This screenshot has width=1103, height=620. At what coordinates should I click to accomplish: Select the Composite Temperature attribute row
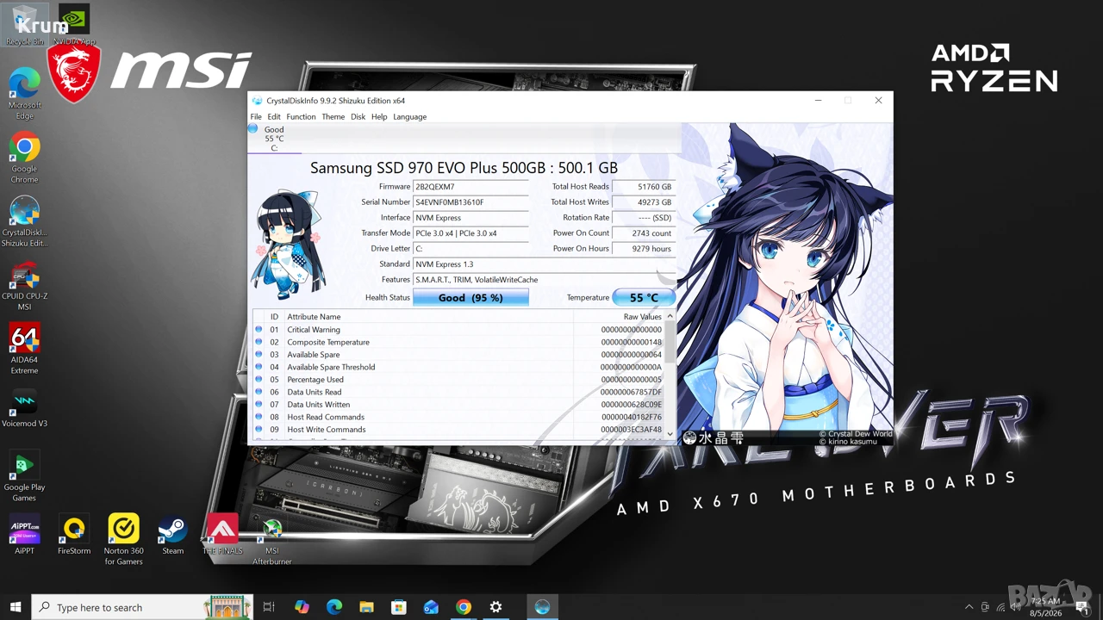(x=458, y=342)
